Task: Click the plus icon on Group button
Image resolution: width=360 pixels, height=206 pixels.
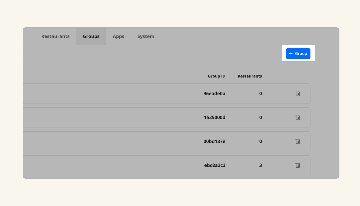Action: (x=291, y=54)
